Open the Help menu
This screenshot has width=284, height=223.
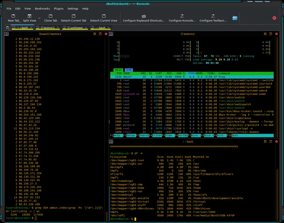coord(85,8)
